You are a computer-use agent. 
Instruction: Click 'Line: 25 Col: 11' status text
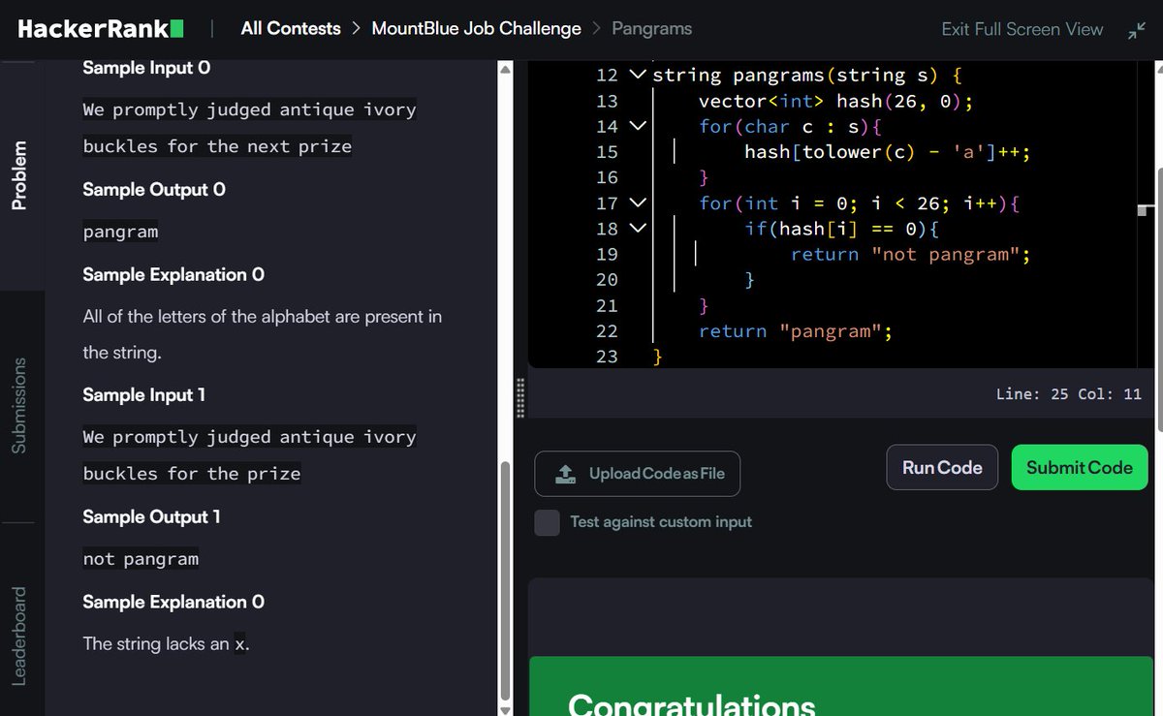tap(1069, 394)
